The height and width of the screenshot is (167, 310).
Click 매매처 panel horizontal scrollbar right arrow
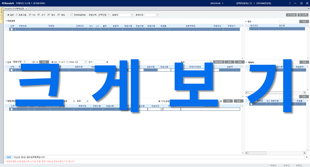click(x=305, y=93)
